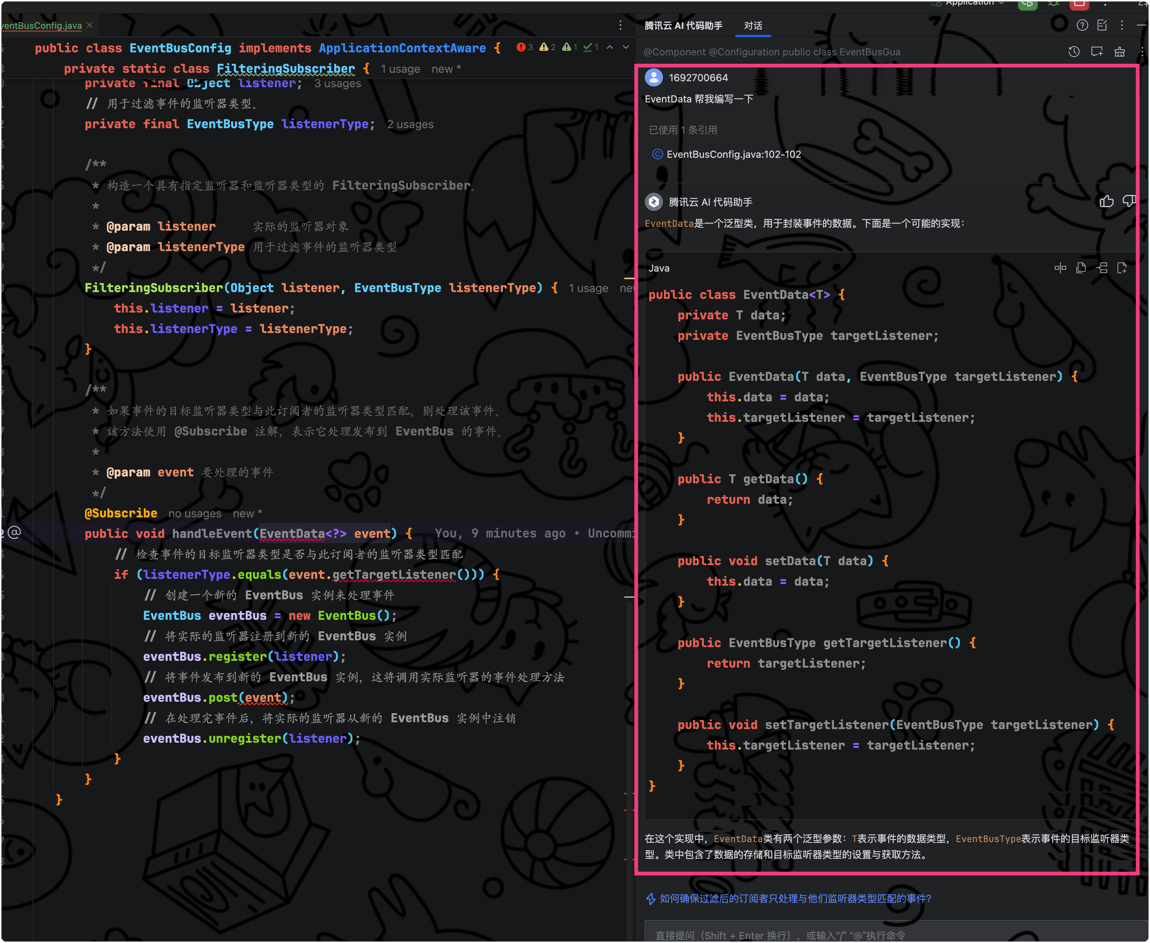
Task: Click 'no usages' hint under @Subscribe
Action: click(195, 513)
